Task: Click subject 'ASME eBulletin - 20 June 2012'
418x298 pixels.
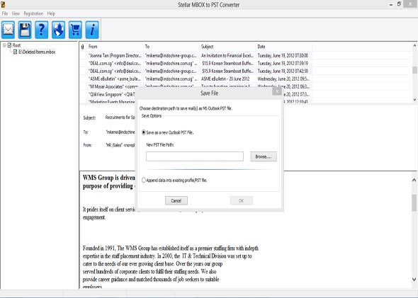Action: 225,79
